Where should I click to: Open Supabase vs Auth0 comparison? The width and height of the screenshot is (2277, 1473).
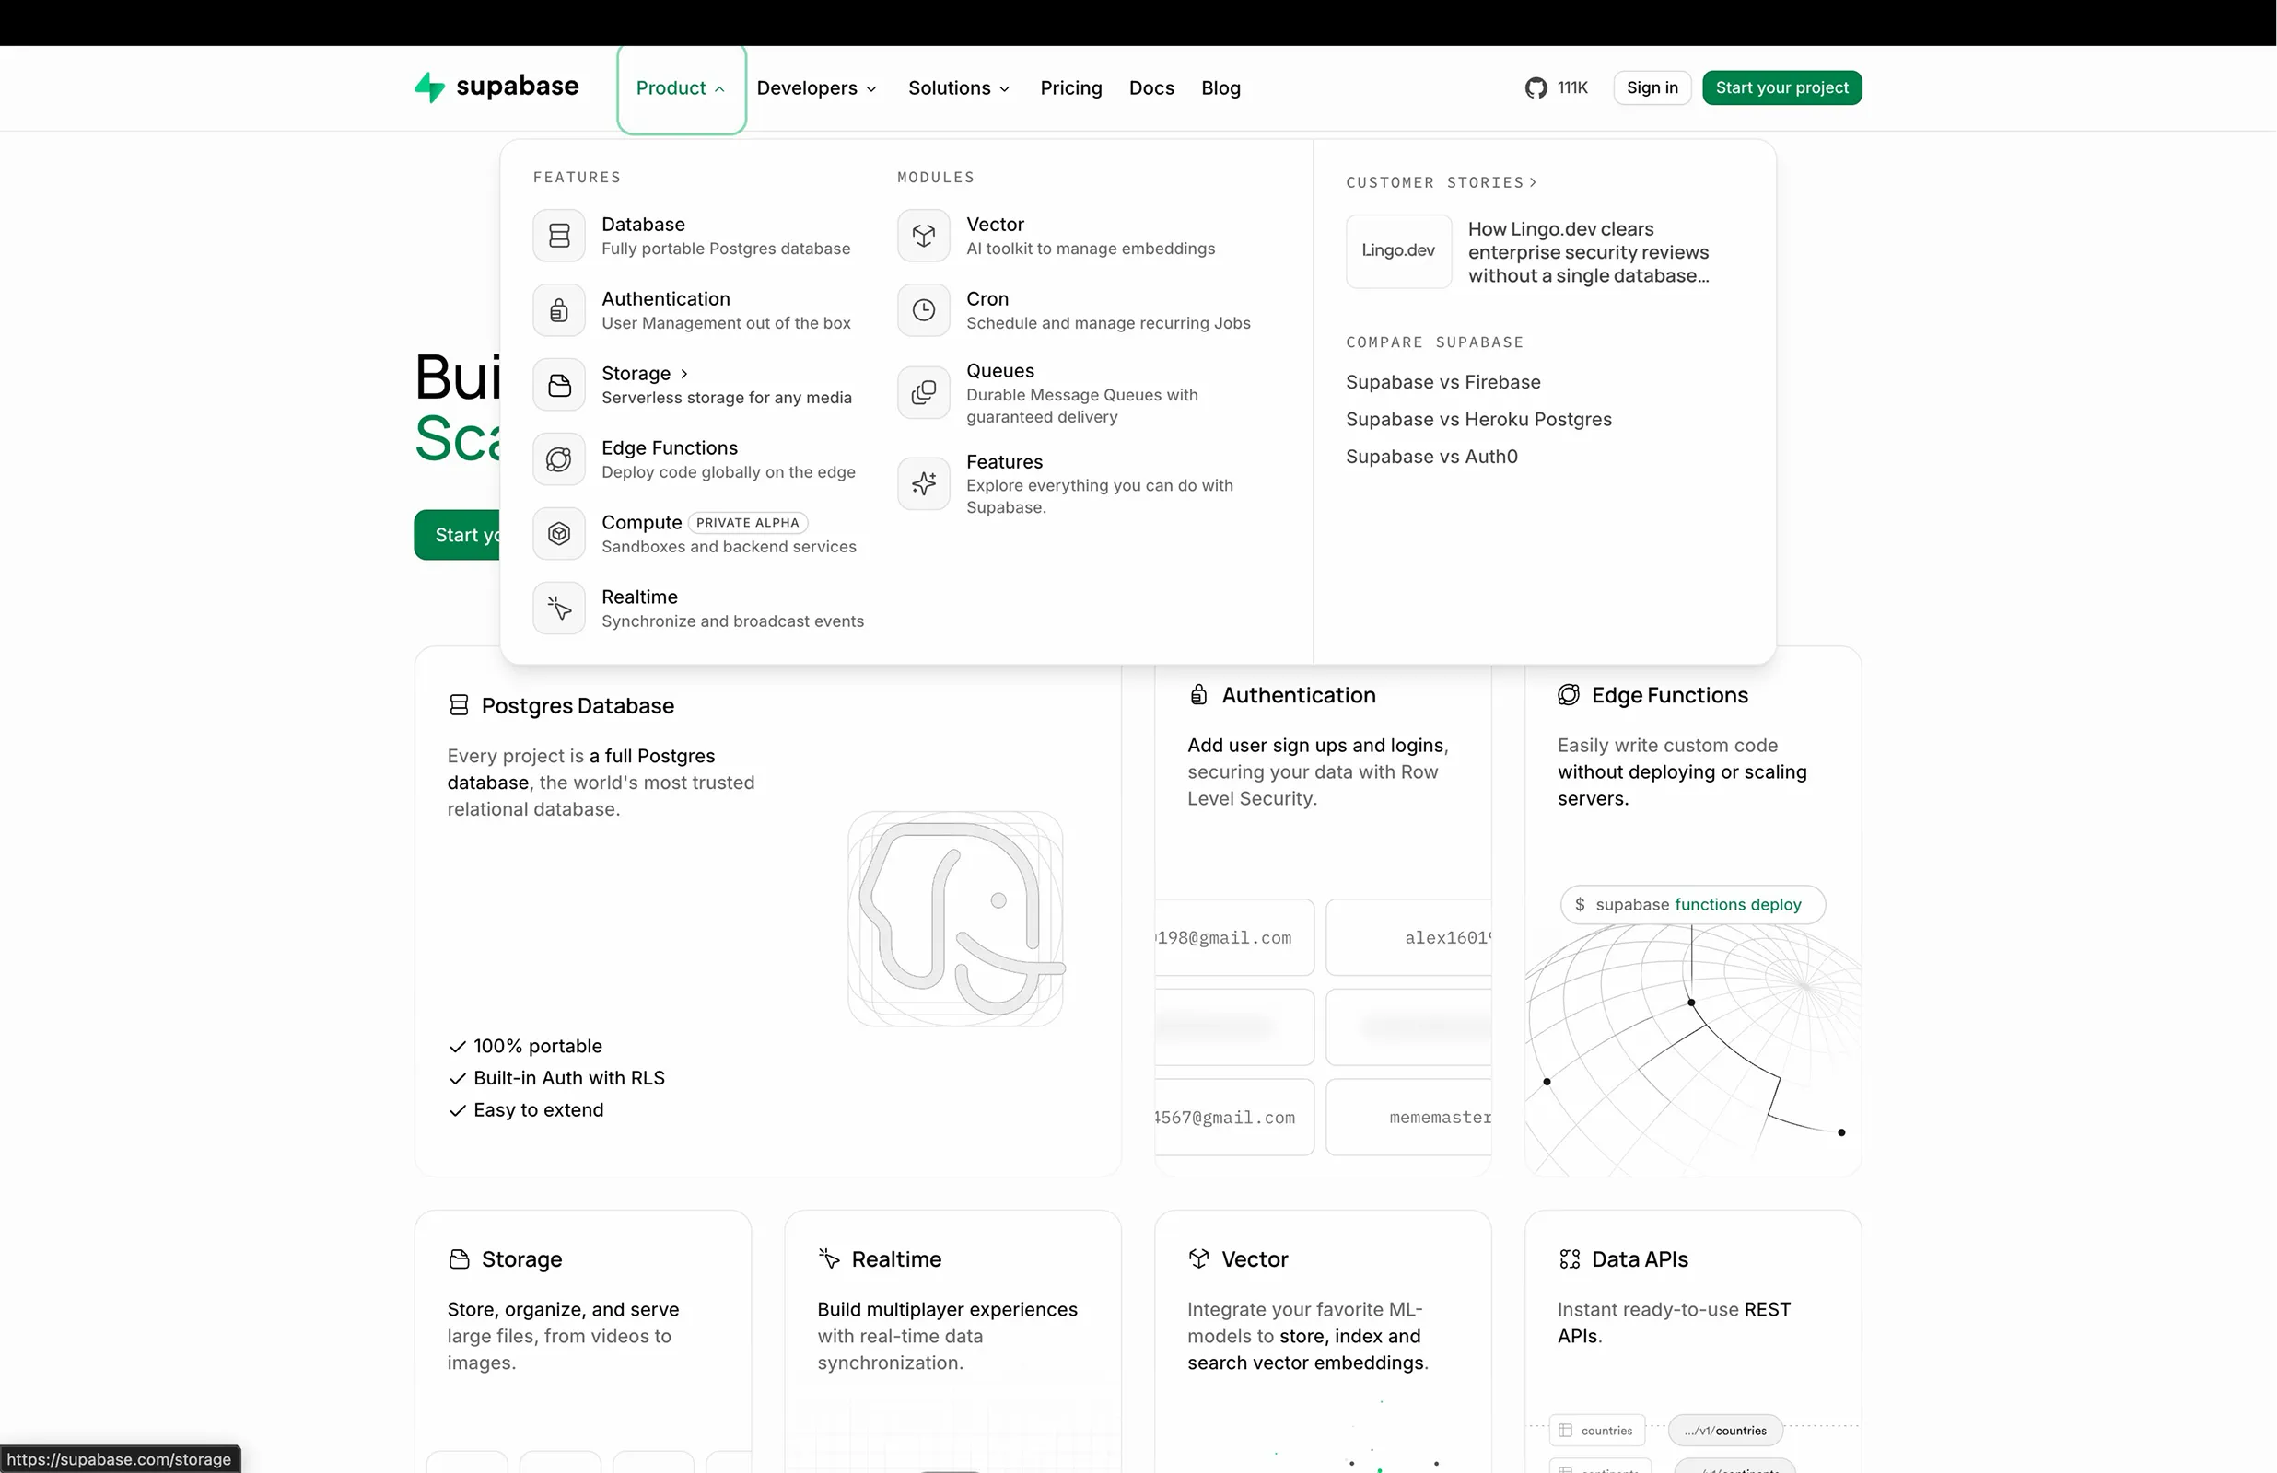(x=1431, y=457)
